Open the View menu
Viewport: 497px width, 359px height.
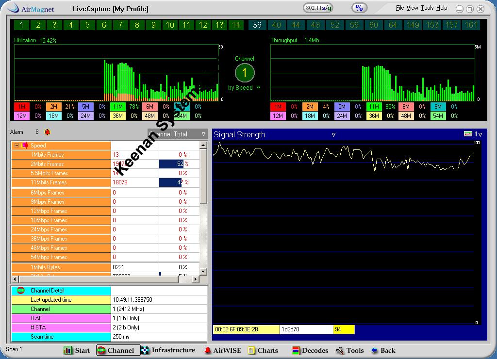[x=413, y=8]
